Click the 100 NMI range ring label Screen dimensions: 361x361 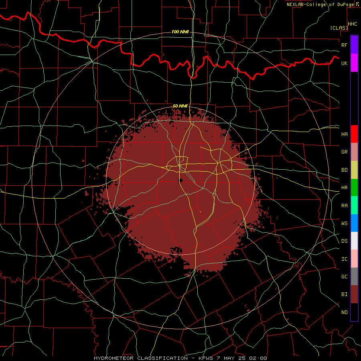pos(180,32)
